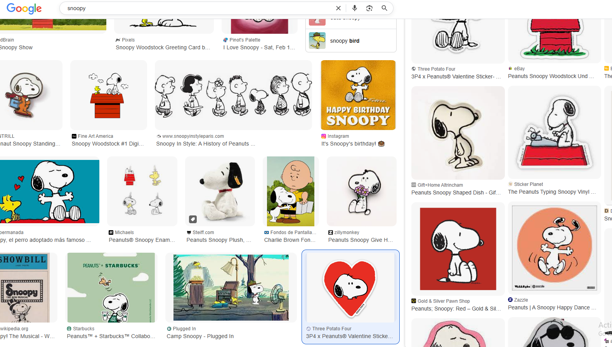Select Snoopy holding flowers pin thumbnail
The height and width of the screenshot is (347, 612).
click(362, 191)
